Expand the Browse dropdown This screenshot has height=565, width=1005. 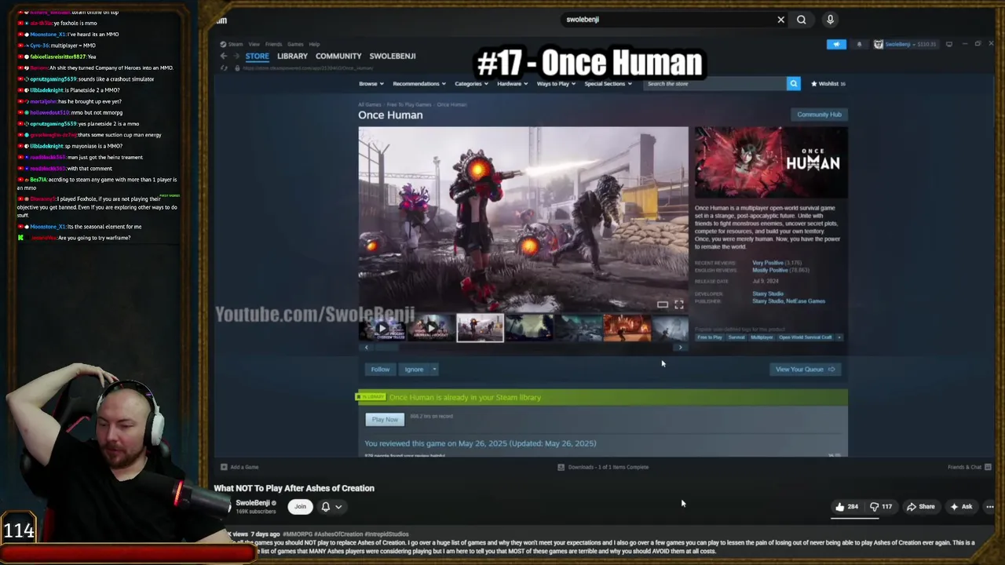pyautogui.click(x=371, y=84)
